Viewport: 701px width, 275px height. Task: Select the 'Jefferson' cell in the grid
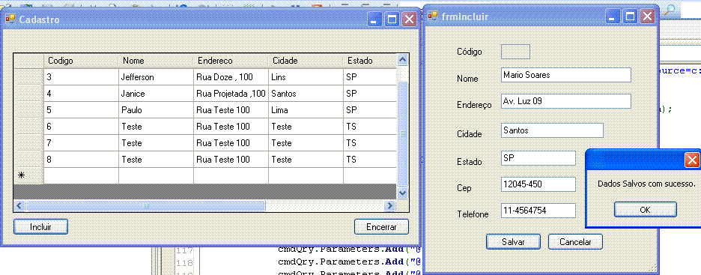[156, 77]
